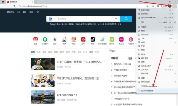This screenshot has width=178, height=106.
Task: Open the 爱奇艺 shortcut icon
Action: coord(112,40)
